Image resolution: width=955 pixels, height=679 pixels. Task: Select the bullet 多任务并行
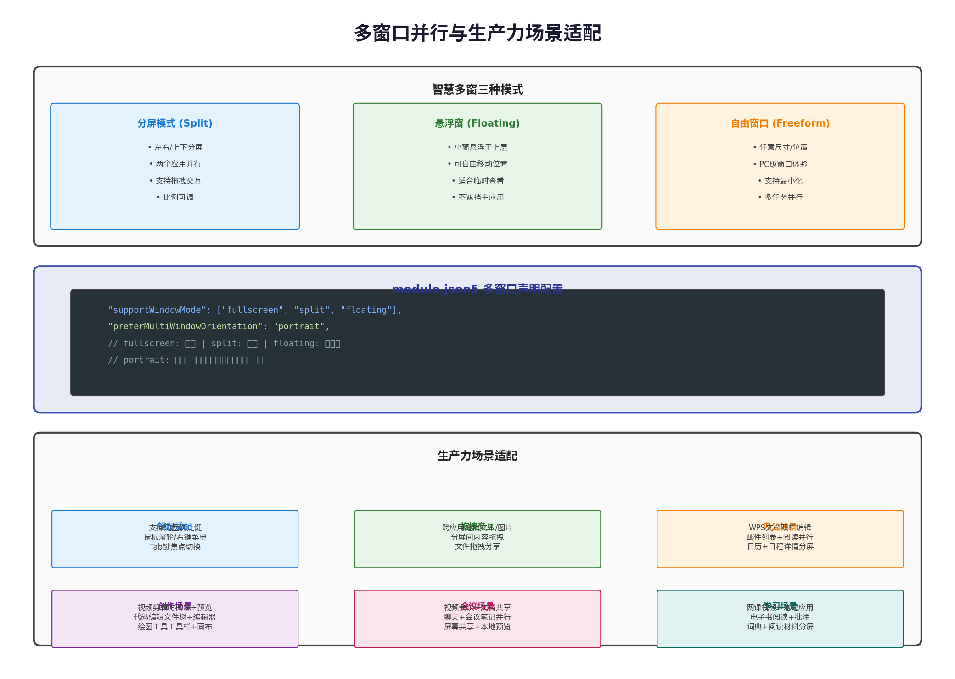(x=780, y=197)
